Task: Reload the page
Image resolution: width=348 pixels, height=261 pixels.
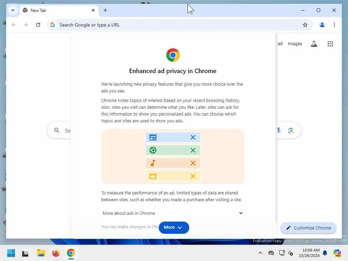Action: [38, 25]
